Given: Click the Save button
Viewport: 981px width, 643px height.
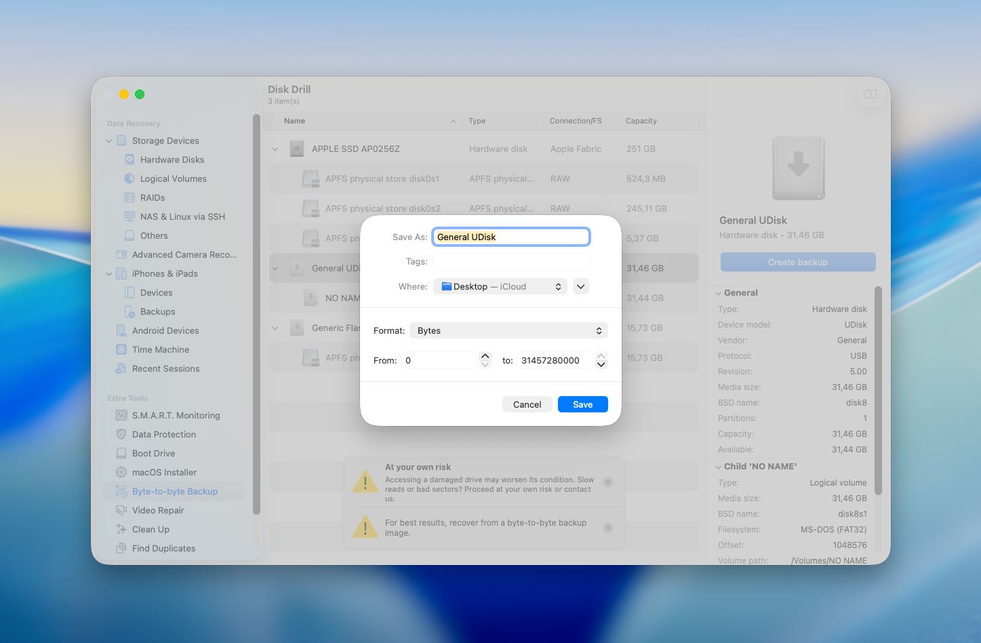Looking at the screenshot, I should [583, 404].
